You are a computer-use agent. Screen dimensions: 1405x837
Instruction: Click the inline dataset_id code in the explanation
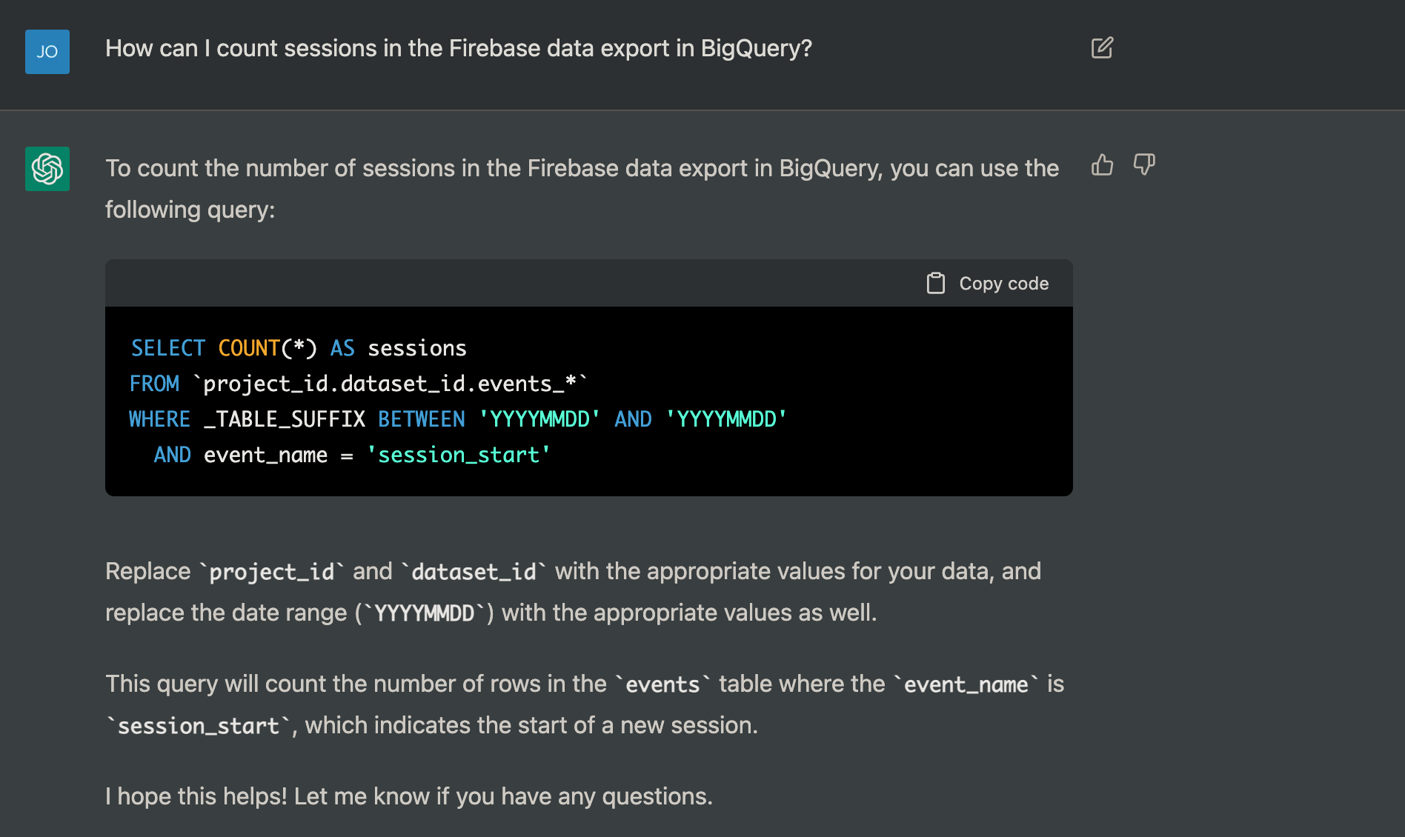tap(474, 572)
